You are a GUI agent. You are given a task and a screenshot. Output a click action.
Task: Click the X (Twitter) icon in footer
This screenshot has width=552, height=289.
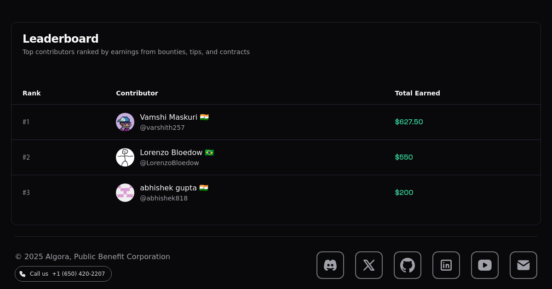coord(368,265)
